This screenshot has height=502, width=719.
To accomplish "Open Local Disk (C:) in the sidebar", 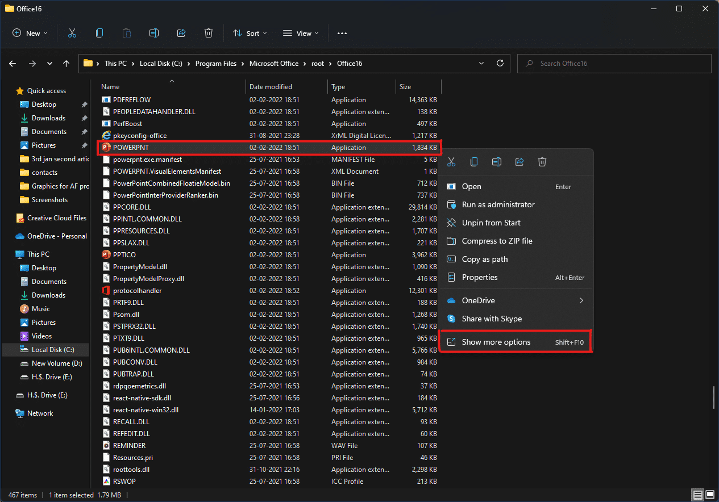I will (53, 350).
